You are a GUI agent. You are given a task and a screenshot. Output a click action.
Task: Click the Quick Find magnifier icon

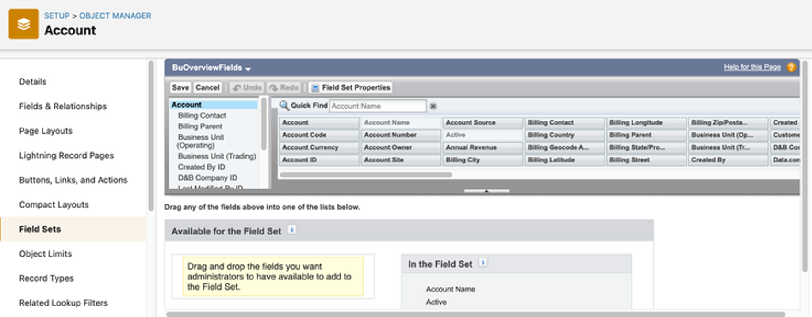(284, 106)
